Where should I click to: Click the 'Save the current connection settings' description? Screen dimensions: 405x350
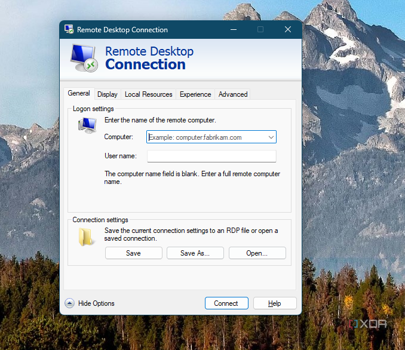pos(191,234)
